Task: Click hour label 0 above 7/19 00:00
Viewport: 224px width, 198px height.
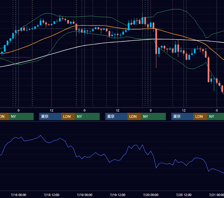Action: click(85, 111)
